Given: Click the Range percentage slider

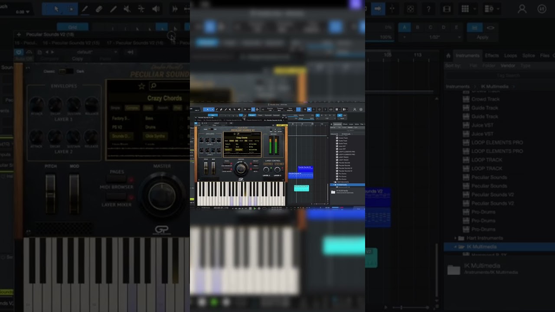Looking at the screenshot, I should (x=306, y=118).
